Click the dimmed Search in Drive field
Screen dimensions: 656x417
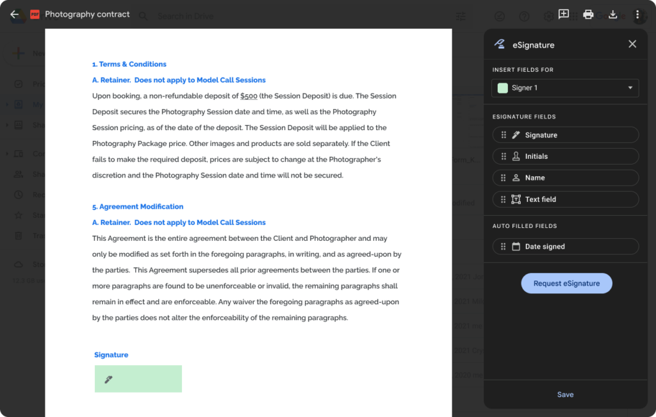(x=185, y=16)
